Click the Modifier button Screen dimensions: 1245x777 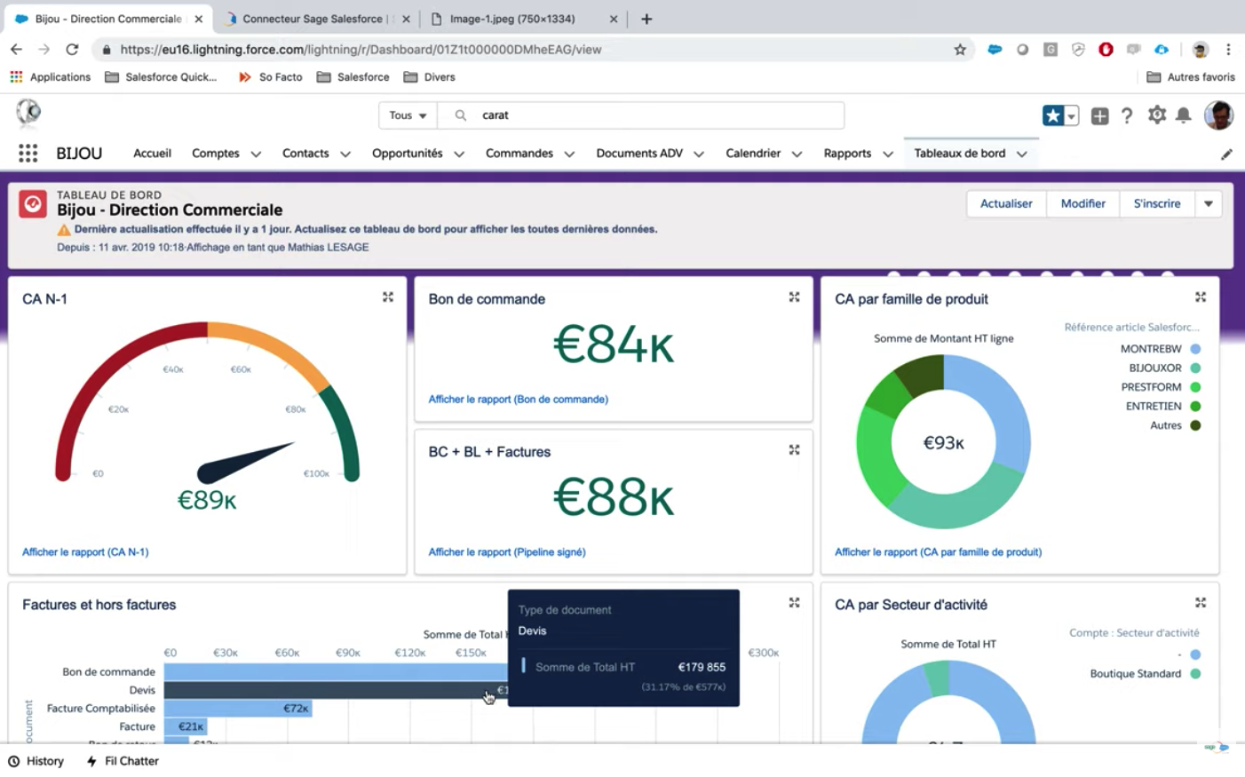coord(1083,204)
